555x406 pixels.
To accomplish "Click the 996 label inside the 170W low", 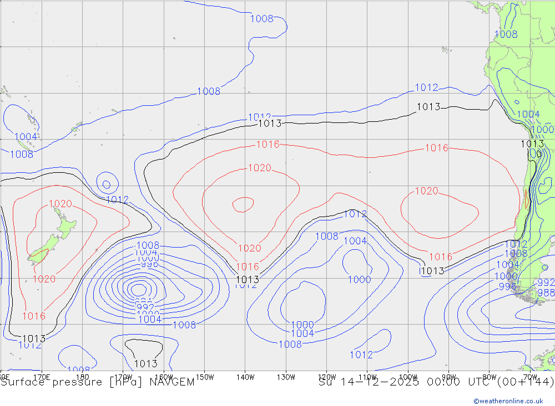I will [149, 264].
